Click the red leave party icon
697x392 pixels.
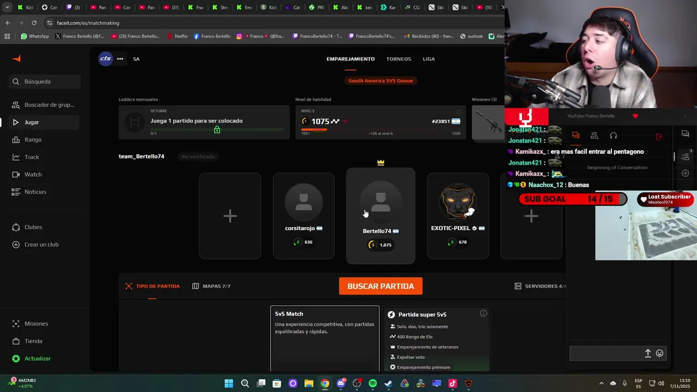(x=659, y=136)
